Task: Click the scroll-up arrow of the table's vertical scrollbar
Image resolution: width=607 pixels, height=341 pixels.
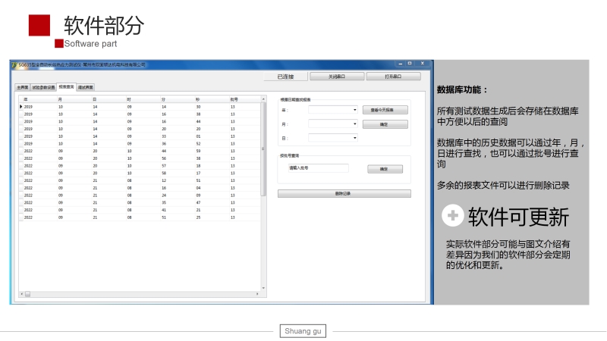Action: [x=263, y=99]
